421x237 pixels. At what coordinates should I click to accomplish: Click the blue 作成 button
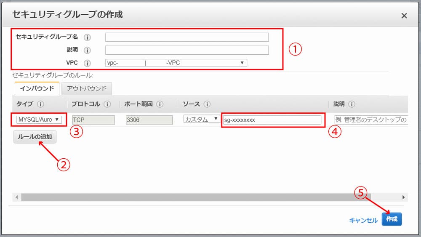(x=392, y=219)
